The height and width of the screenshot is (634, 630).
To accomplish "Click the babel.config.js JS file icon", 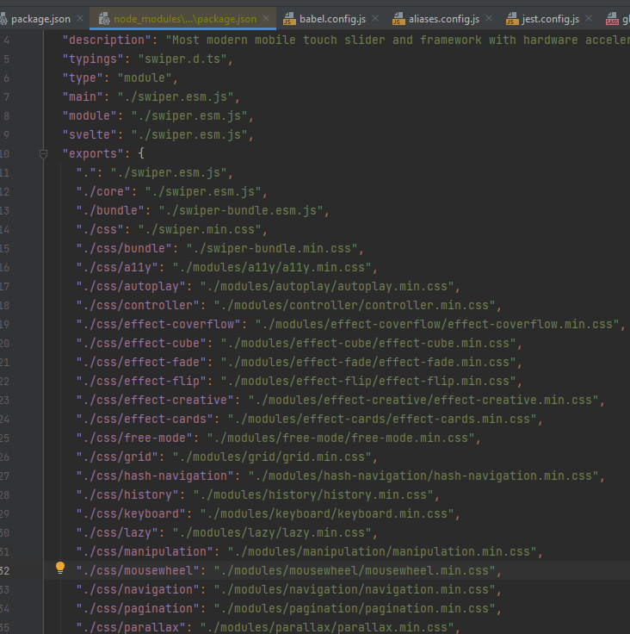I will pos(289,19).
